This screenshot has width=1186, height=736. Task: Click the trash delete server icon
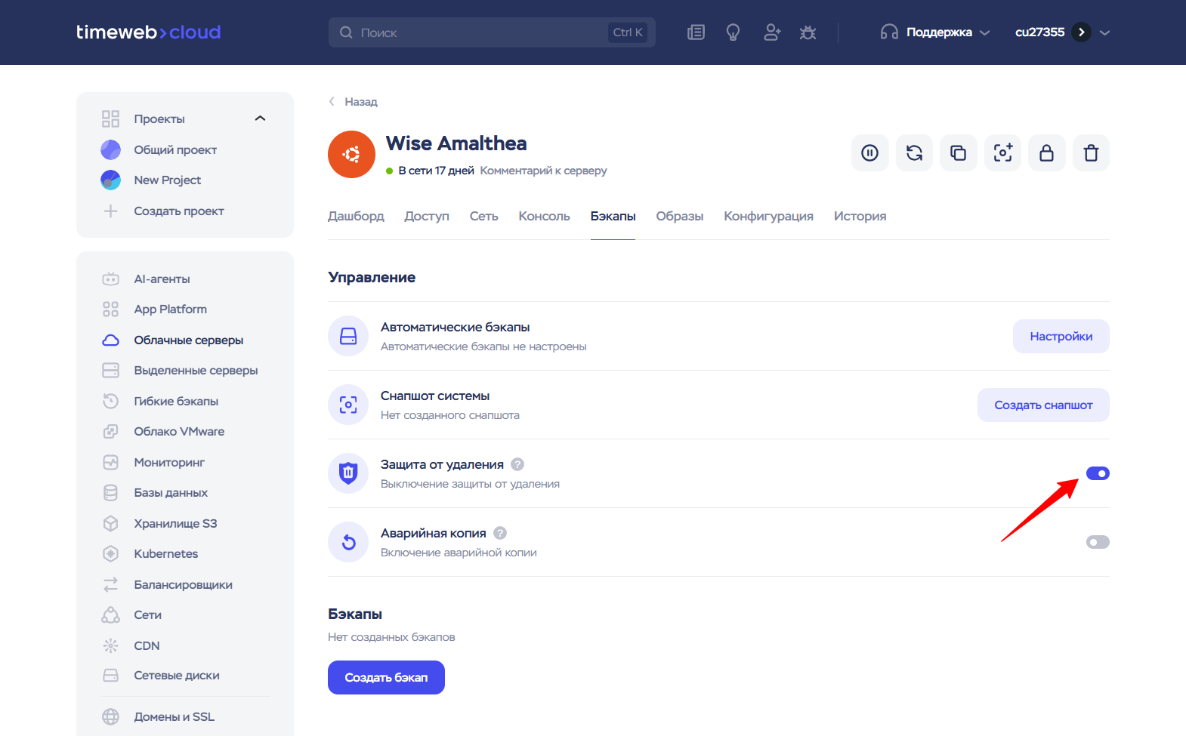point(1091,153)
